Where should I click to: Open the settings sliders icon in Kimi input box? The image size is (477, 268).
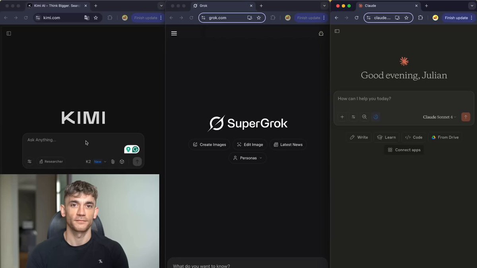tap(29, 162)
